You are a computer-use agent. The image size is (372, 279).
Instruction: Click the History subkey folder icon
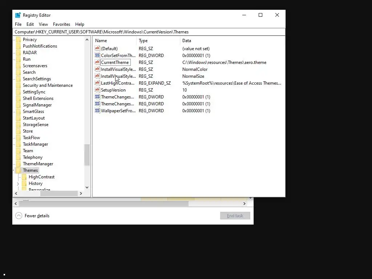[x=24, y=183]
